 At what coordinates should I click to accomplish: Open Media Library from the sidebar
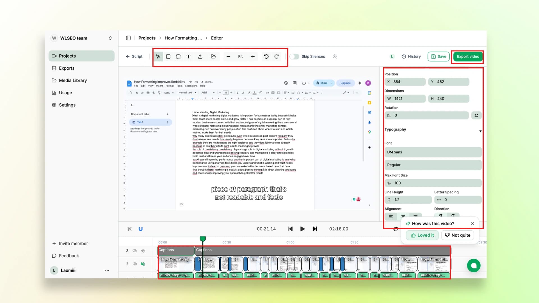72,81
